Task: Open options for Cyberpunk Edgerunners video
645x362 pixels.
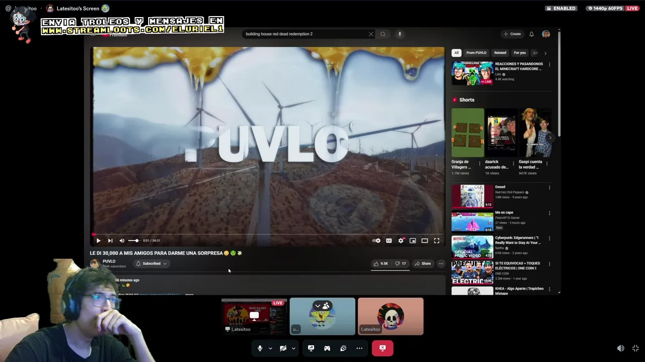Action: (549, 239)
